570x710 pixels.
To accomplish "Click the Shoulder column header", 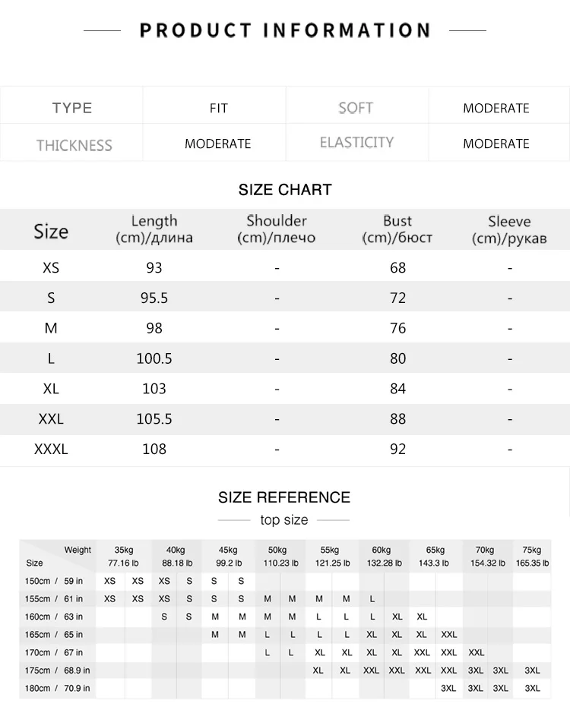I will (277, 229).
